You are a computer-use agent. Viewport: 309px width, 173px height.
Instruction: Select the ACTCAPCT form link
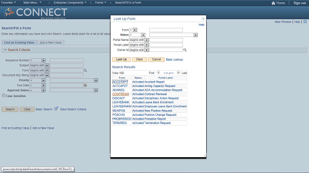(x=120, y=86)
